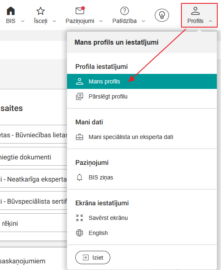
Task: Expand the BIS menu chevron
Action: point(22,21)
